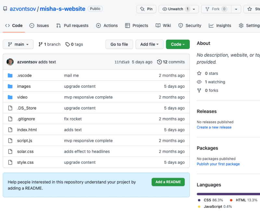View the 1 watching link
This screenshot has height=222, width=260.
[211, 82]
